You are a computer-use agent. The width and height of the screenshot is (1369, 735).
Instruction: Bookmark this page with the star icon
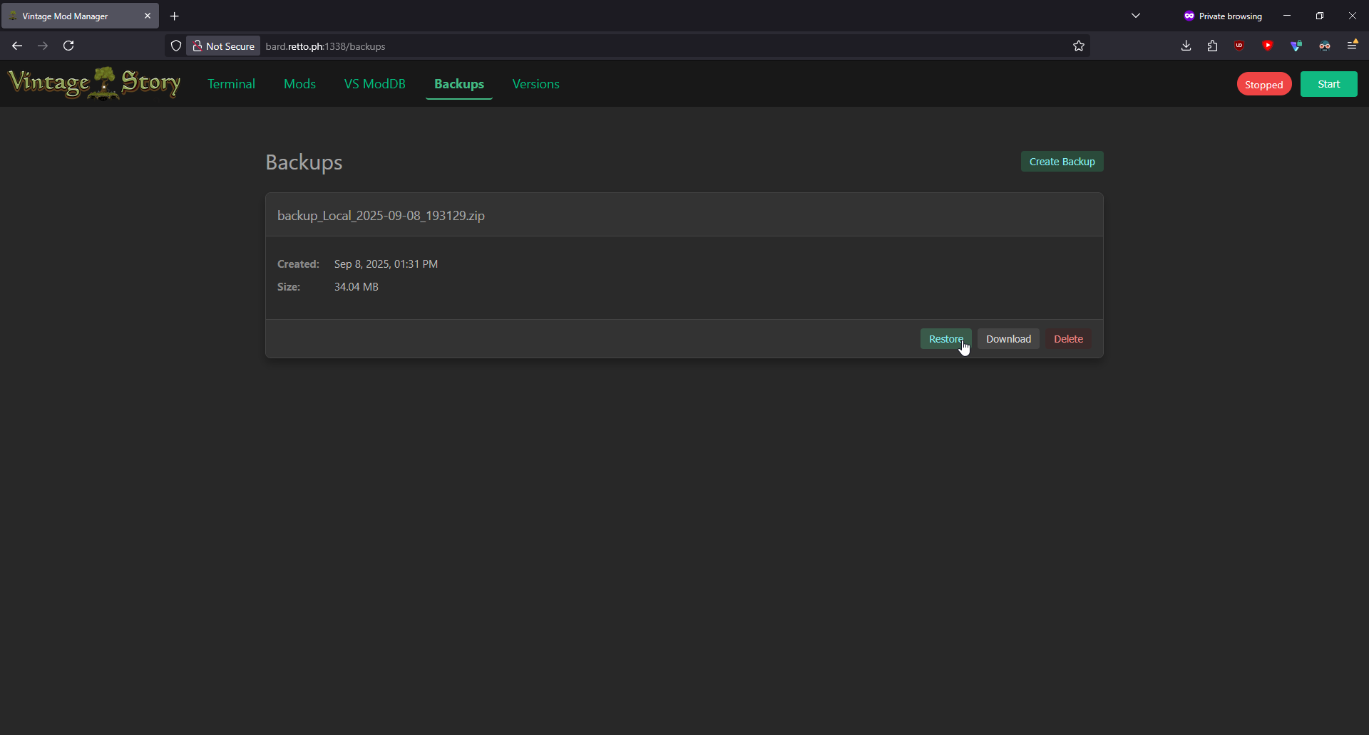1078,46
